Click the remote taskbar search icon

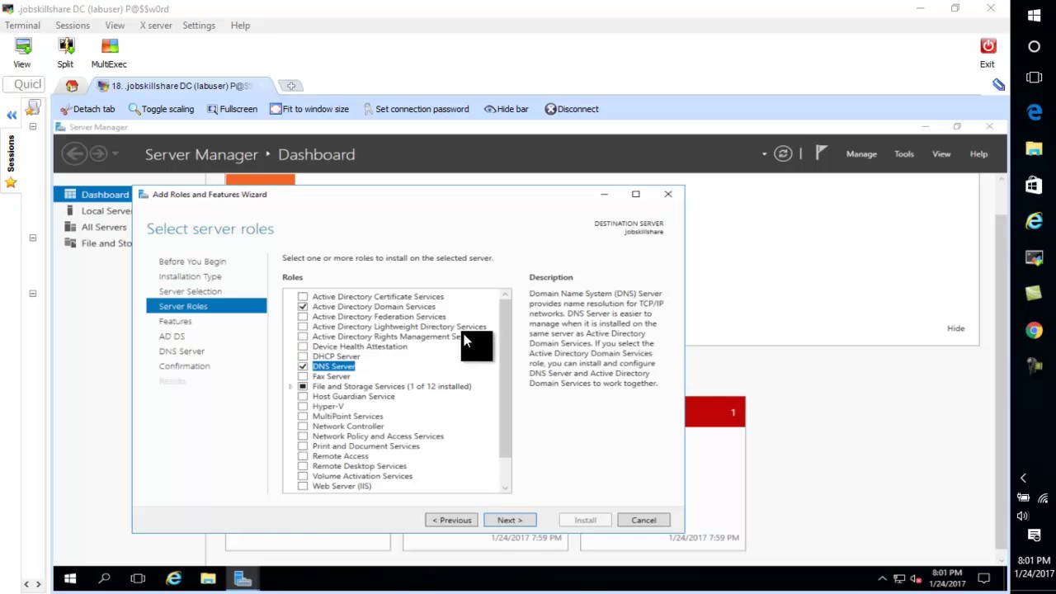[104, 578]
